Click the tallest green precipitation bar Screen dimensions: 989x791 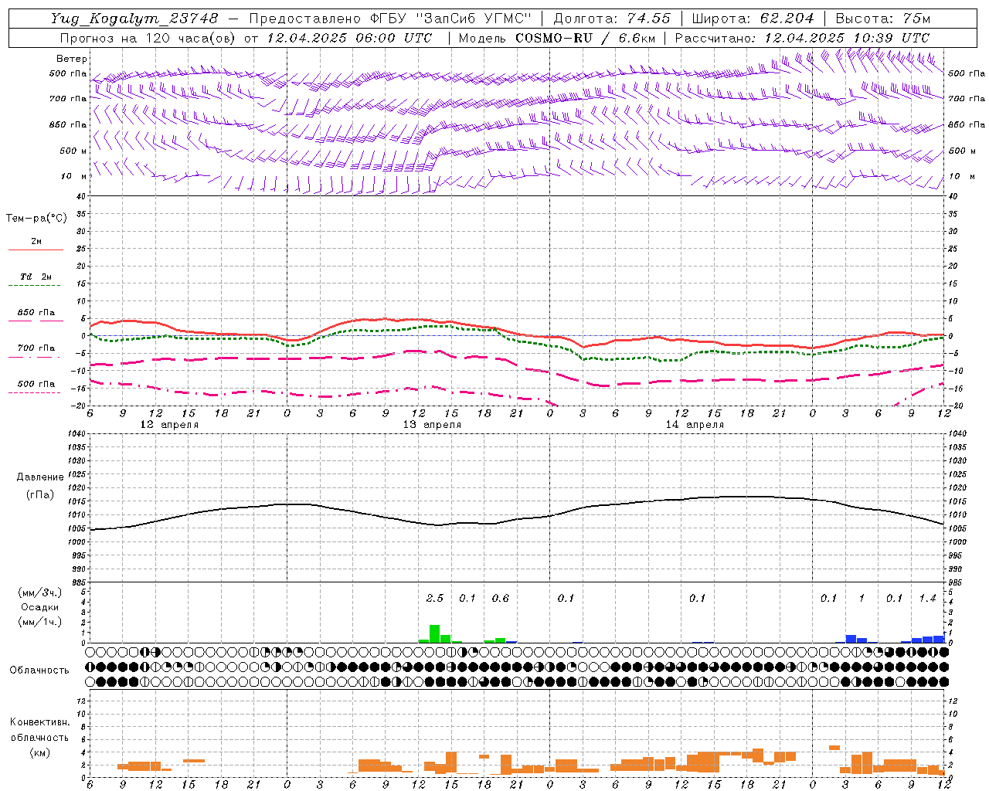click(x=434, y=633)
